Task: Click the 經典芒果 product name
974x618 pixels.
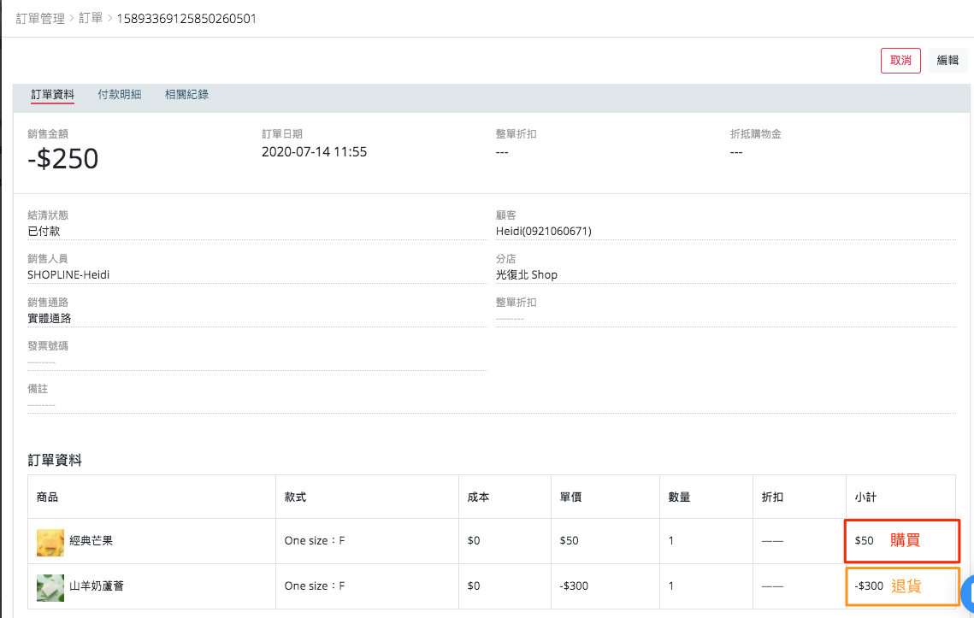Action: [x=91, y=540]
